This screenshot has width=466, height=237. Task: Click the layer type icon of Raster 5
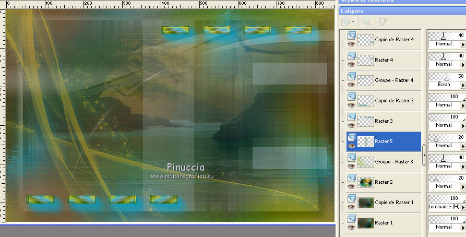point(352,137)
